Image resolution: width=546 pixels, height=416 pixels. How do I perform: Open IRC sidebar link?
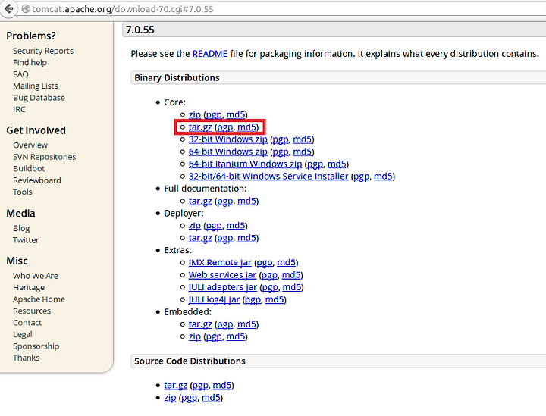coord(19,109)
